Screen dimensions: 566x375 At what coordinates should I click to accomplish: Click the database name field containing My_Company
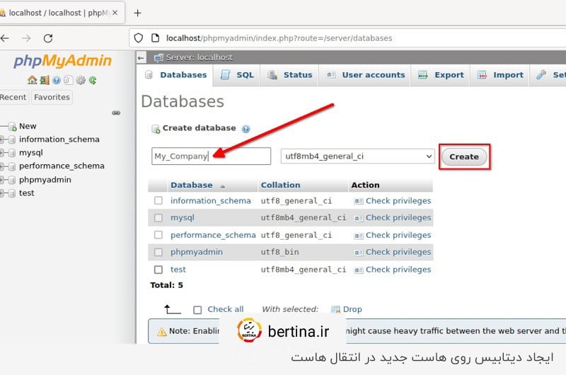[x=211, y=156]
